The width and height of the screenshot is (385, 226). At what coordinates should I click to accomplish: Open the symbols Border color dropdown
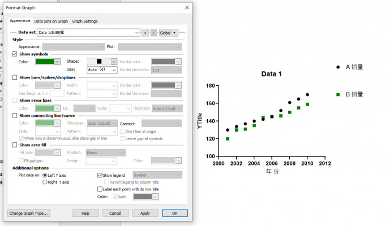166,62
